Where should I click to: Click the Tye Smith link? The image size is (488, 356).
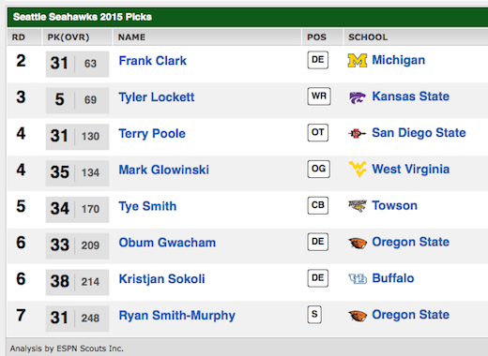click(147, 206)
